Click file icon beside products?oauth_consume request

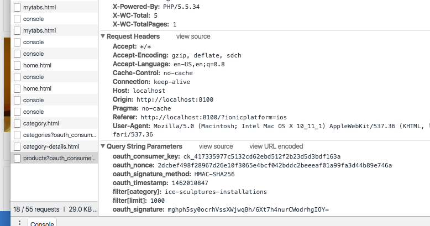pyautogui.click(x=17, y=158)
